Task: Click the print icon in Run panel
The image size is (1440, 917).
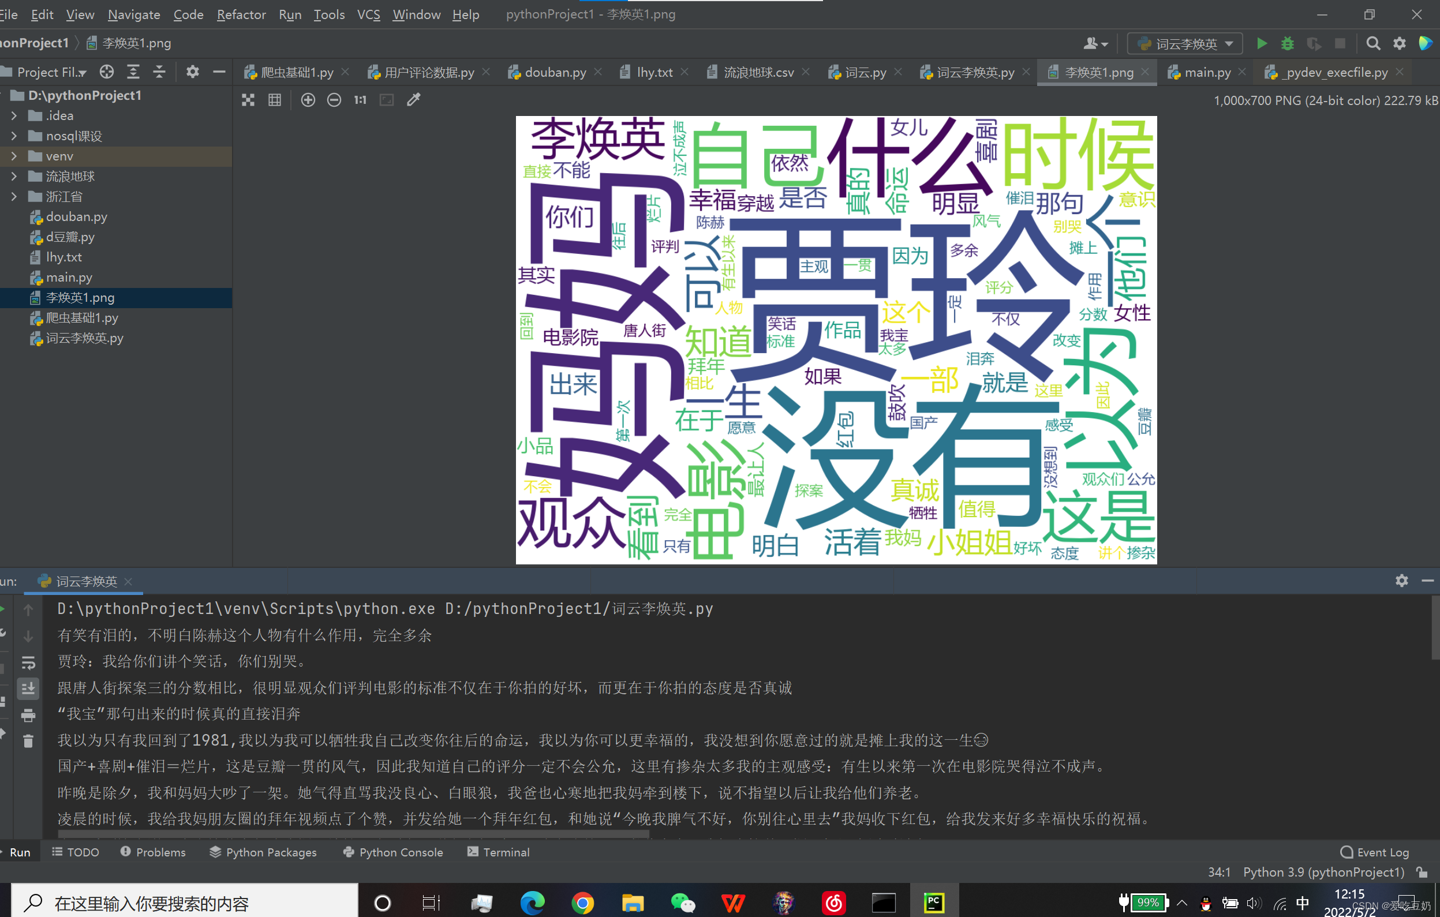Action: coord(28,715)
